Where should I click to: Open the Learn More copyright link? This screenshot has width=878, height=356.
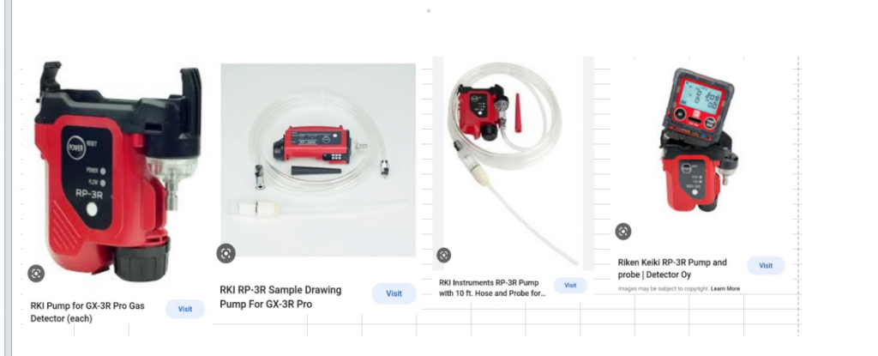click(x=725, y=289)
